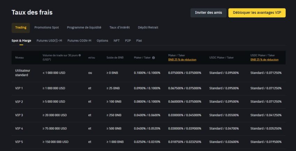
Task: Open the BNB 25 % de réduction link under Maker / Taker
Action: point(182,60)
